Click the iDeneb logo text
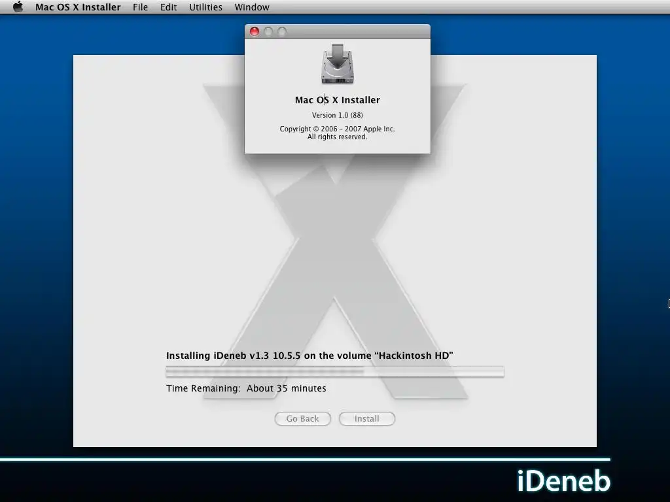This screenshot has width=670, height=502. tap(563, 480)
